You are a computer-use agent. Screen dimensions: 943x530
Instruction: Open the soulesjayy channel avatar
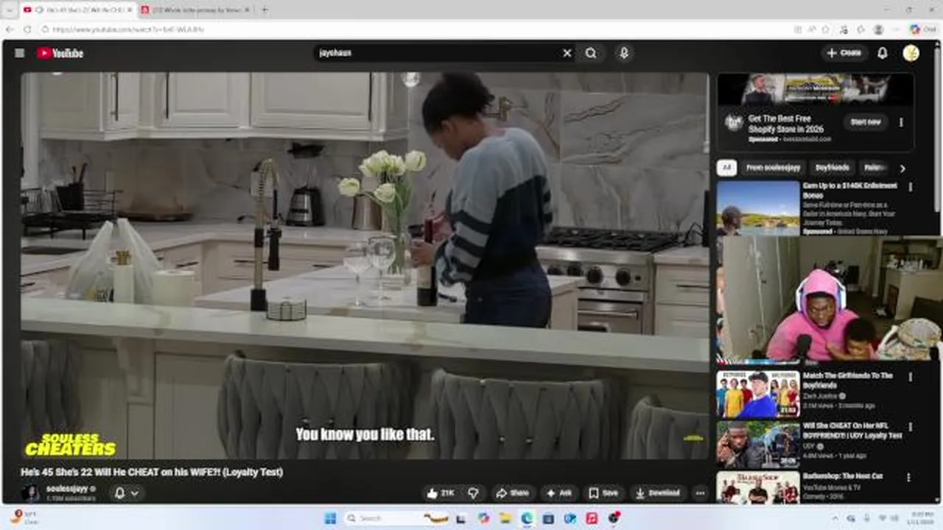pyautogui.click(x=30, y=493)
